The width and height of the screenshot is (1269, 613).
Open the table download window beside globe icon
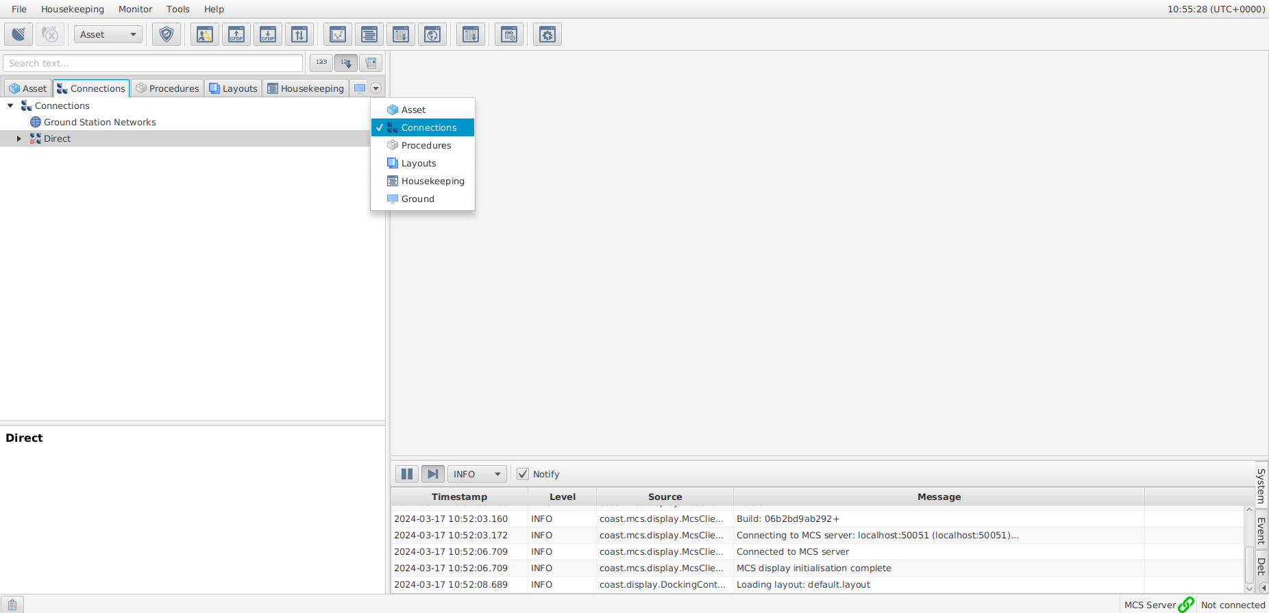click(401, 34)
